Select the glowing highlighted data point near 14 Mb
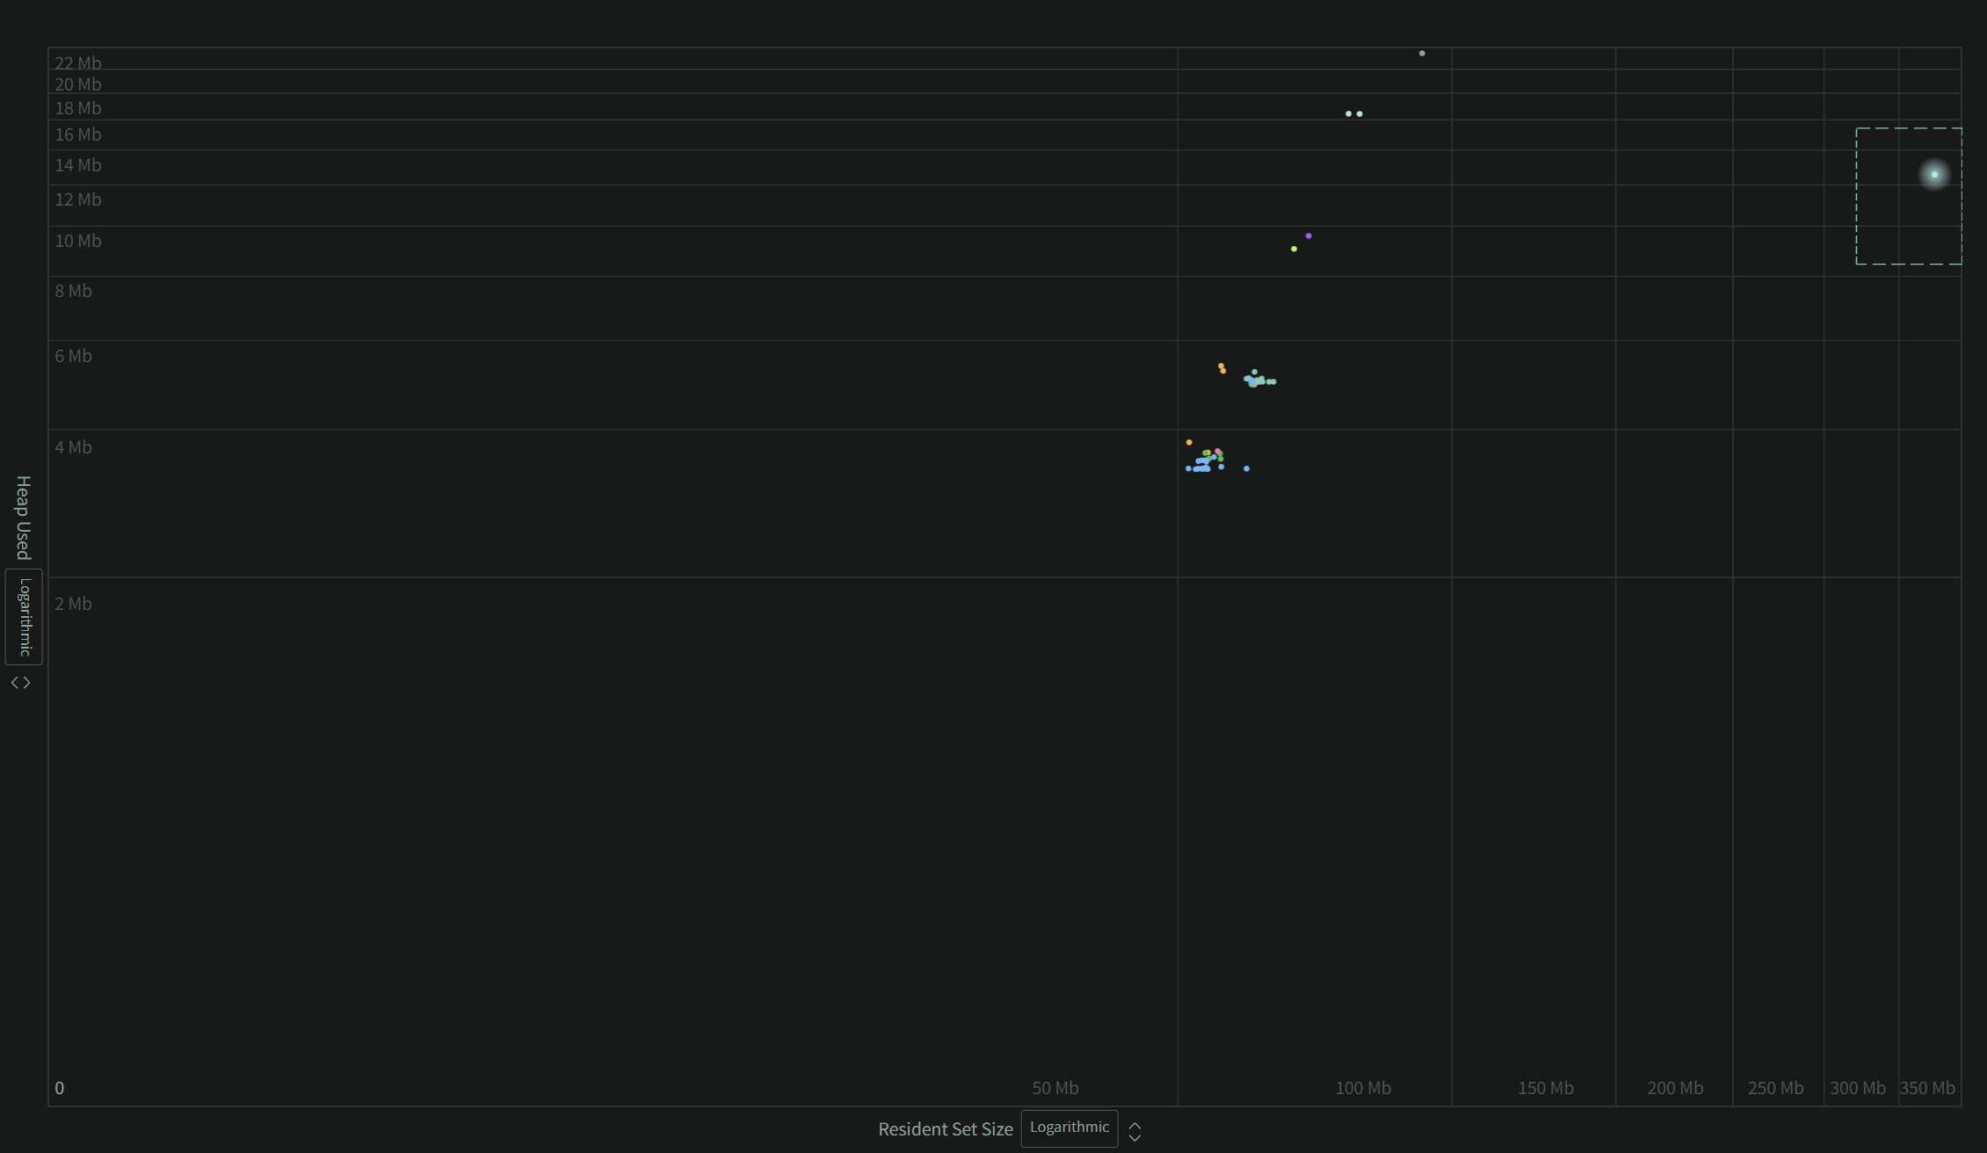 click(x=1934, y=174)
